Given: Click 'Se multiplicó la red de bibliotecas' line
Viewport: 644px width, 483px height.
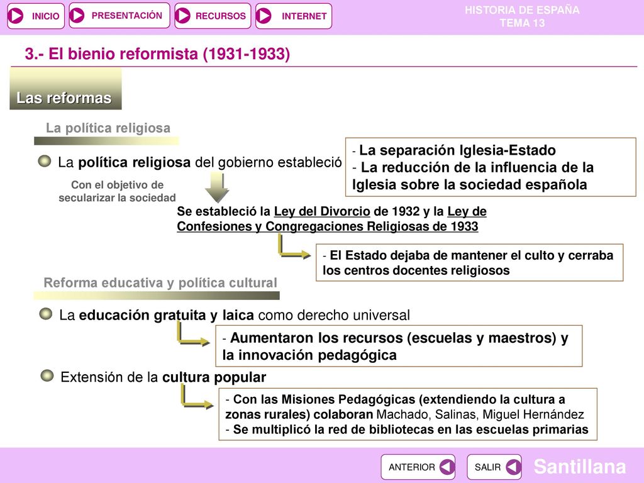Looking at the screenshot, I should click(x=407, y=430).
